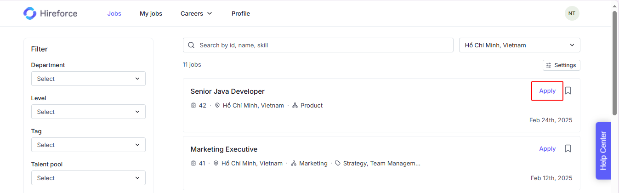Click the Hireforce logo icon
Screen dimensions: 619x193
[30, 13]
